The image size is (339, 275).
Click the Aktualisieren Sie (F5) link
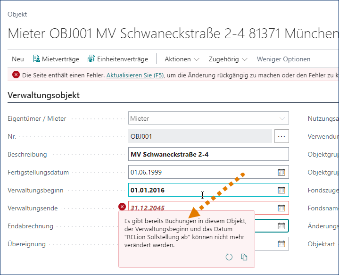tap(135, 75)
